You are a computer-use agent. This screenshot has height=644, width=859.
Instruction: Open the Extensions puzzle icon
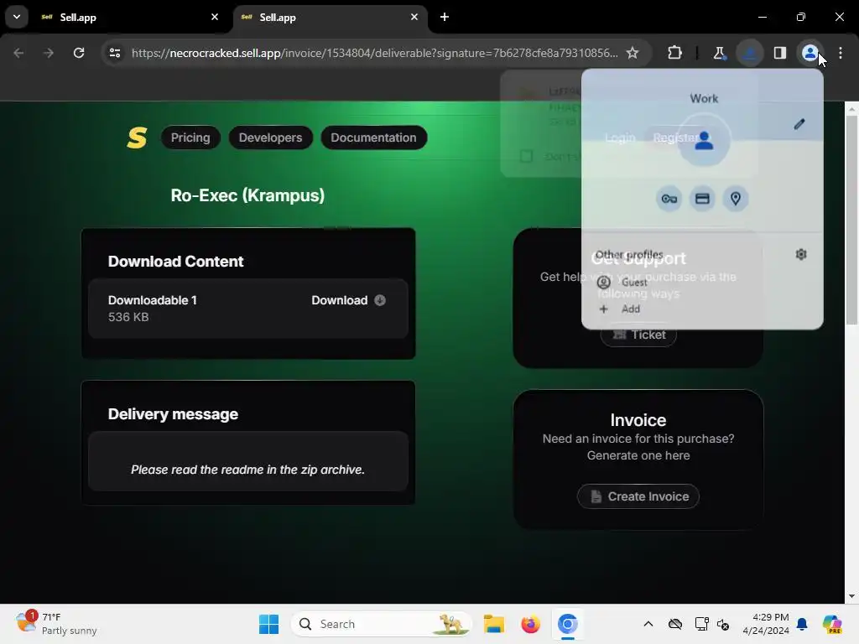pos(674,53)
